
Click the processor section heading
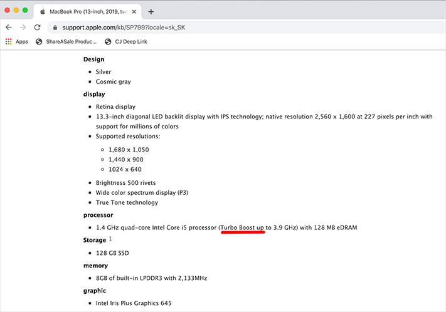(x=99, y=214)
